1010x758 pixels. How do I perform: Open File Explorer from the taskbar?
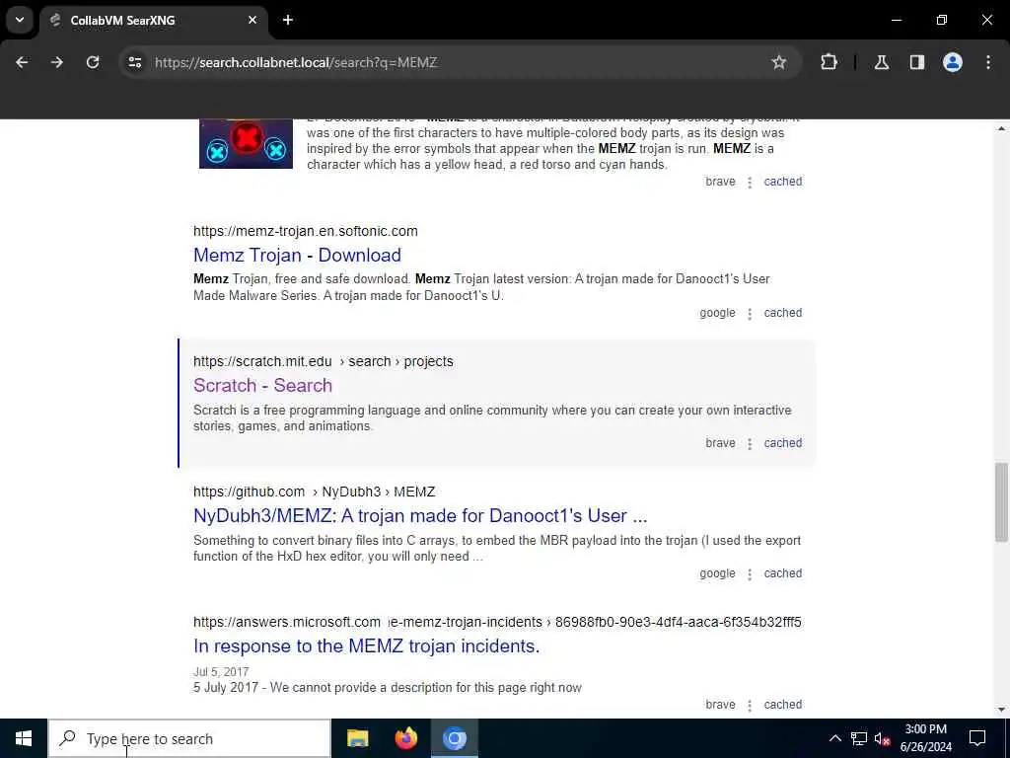pos(357,738)
